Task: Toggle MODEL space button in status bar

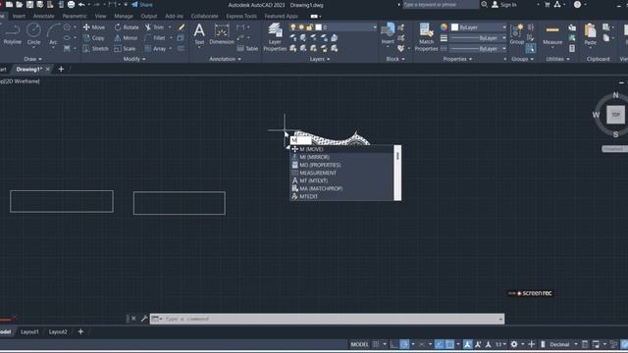Action: (x=359, y=344)
